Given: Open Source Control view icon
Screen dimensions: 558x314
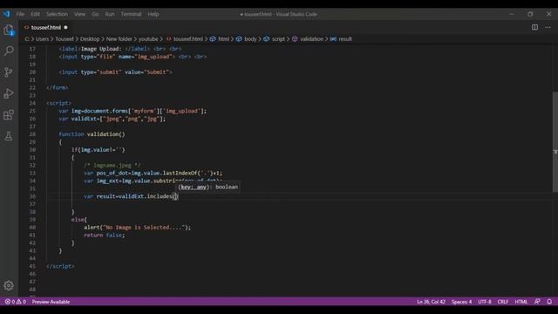Looking at the screenshot, I should click(9, 72).
